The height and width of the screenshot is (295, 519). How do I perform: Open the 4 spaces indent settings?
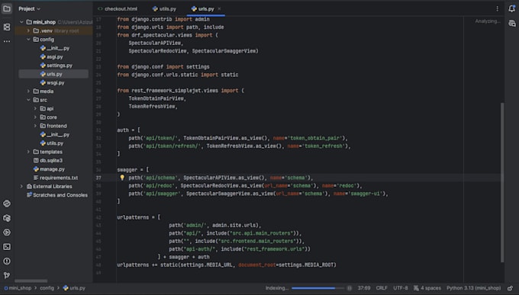[x=427, y=288]
